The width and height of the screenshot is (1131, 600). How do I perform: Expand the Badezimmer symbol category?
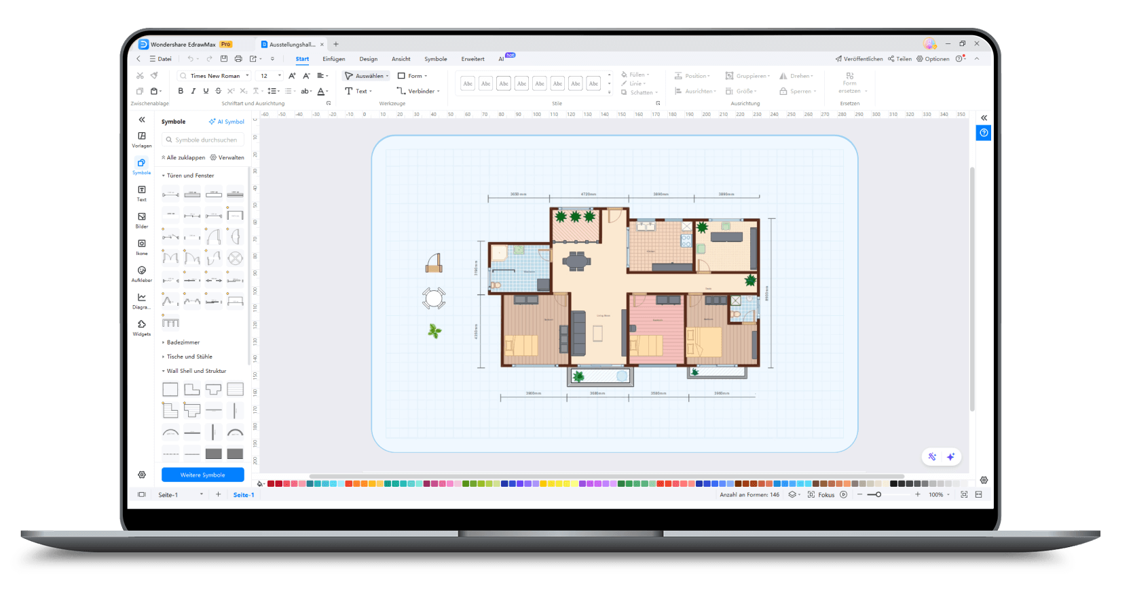click(183, 342)
